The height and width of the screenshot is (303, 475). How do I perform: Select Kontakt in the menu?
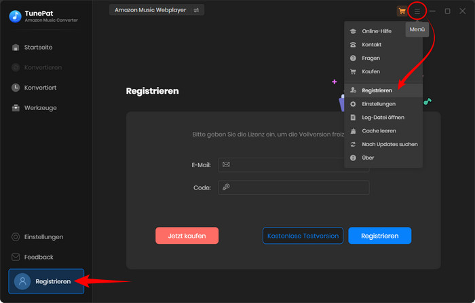(371, 45)
